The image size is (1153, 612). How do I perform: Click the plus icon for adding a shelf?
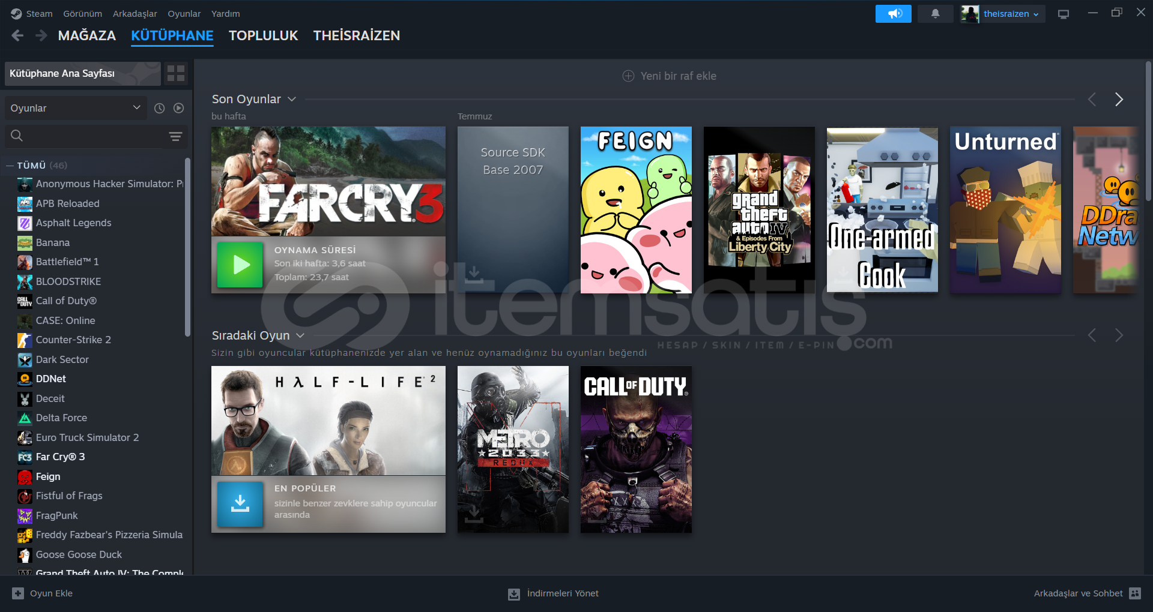[628, 76]
